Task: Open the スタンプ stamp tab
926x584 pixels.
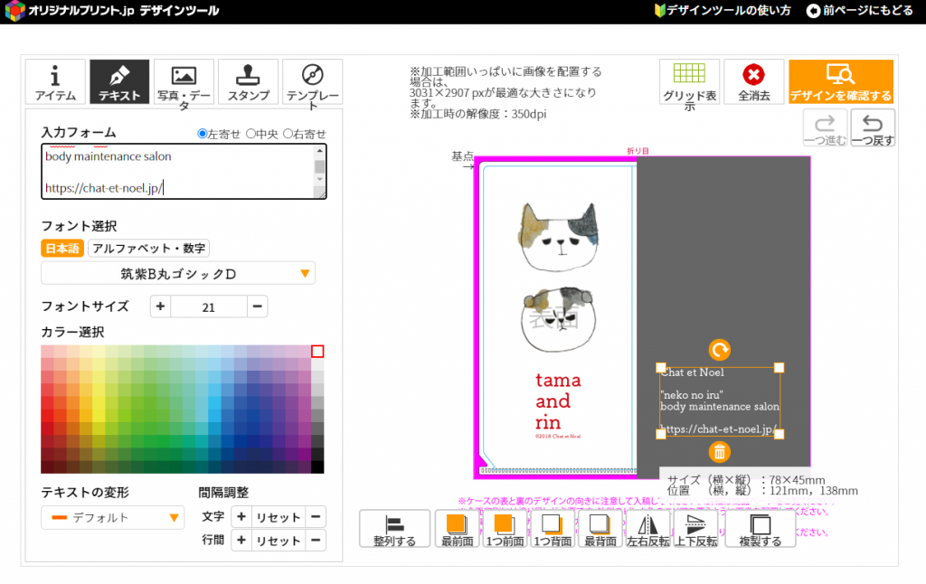Action: coord(248,81)
